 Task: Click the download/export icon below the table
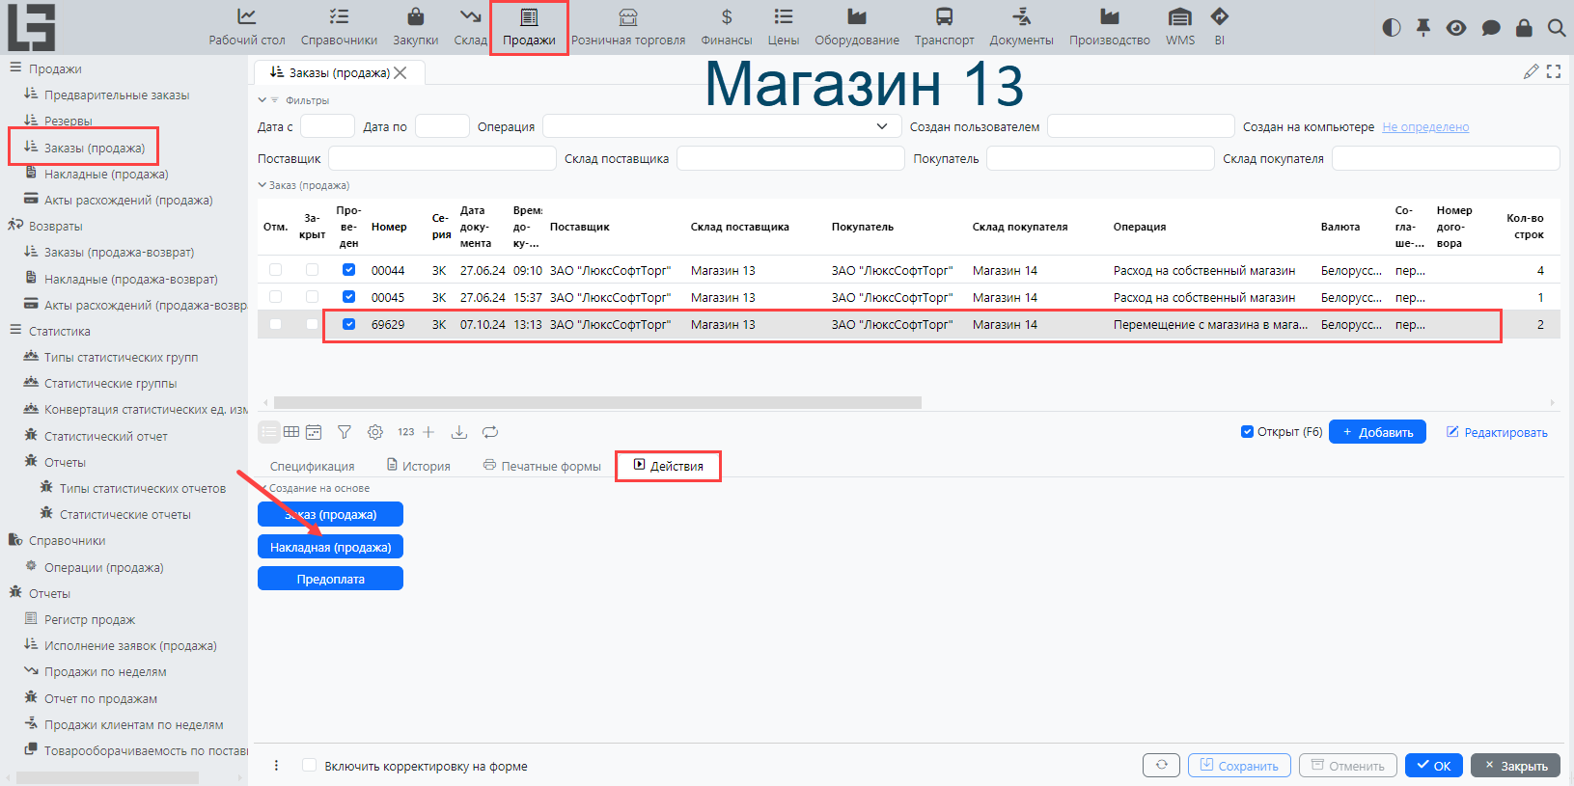459,432
